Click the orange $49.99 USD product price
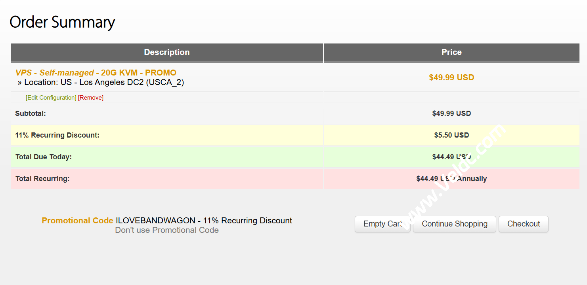The height and width of the screenshot is (285, 587). tap(451, 77)
